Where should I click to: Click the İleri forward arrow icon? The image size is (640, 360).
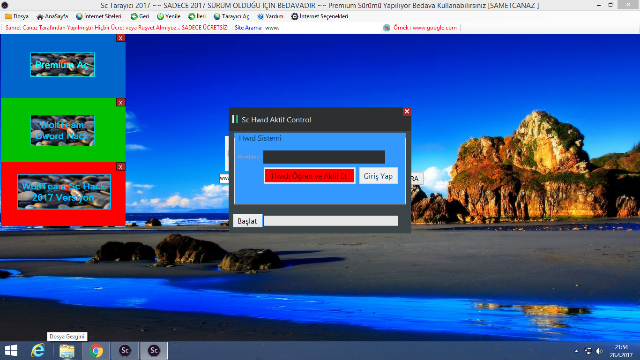pos(192,16)
